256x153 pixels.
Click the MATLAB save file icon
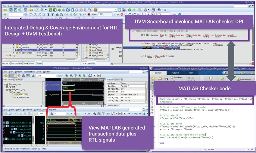pyautogui.click(x=166, y=78)
